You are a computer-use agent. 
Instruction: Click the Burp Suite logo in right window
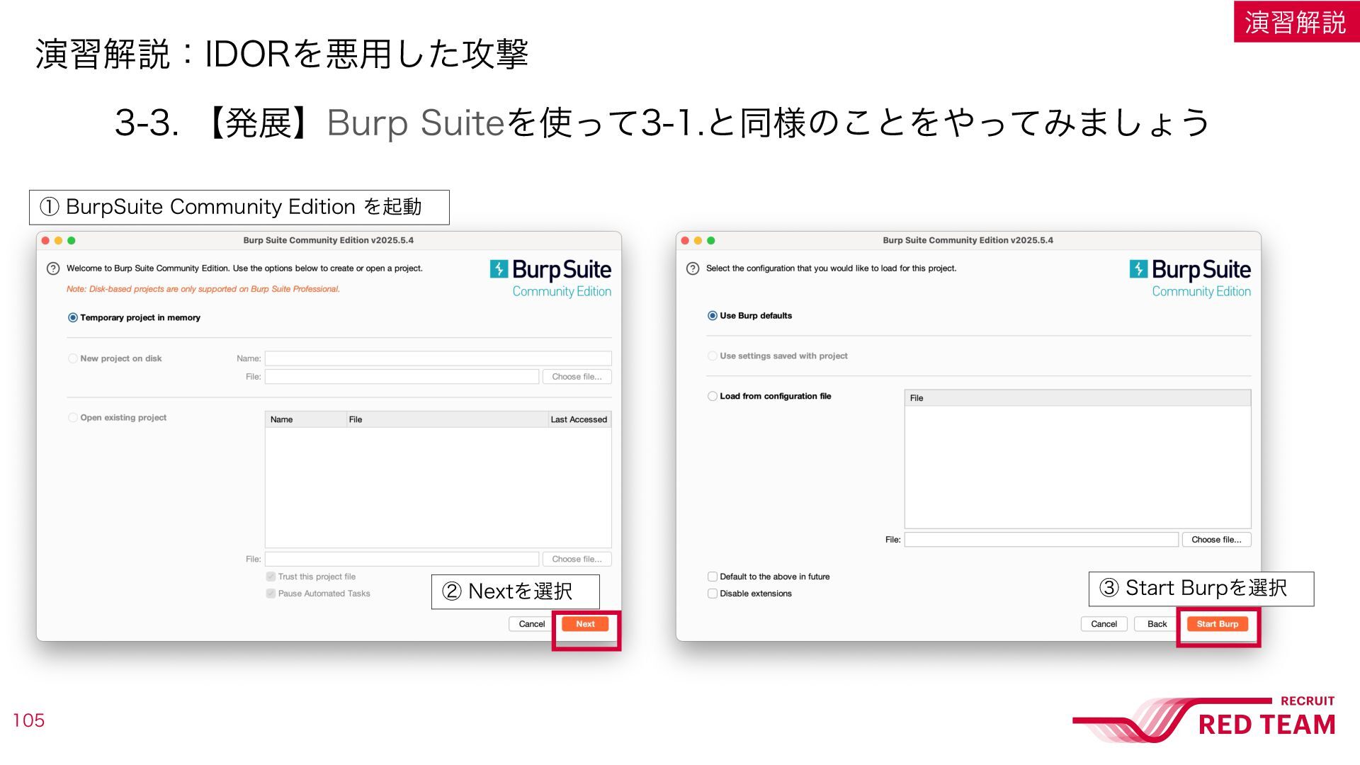click(1190, 278)
